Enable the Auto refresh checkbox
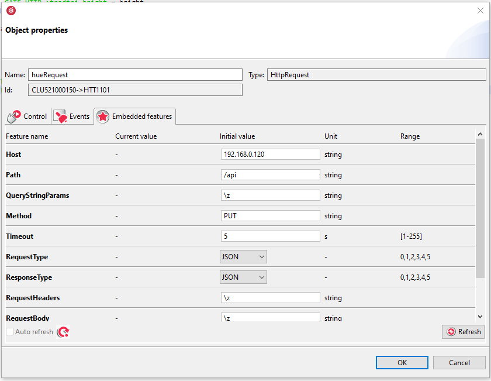The height and width of the screenshot is (381, 491). tap(9, 332)
